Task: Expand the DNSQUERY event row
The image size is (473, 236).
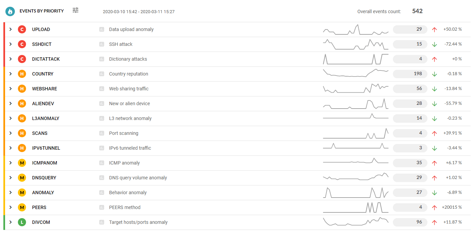Action: [x=10, y=178]
